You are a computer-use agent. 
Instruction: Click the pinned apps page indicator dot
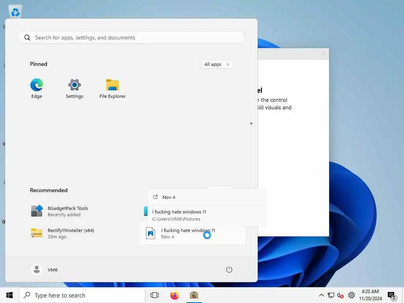[x=251, y=123]
